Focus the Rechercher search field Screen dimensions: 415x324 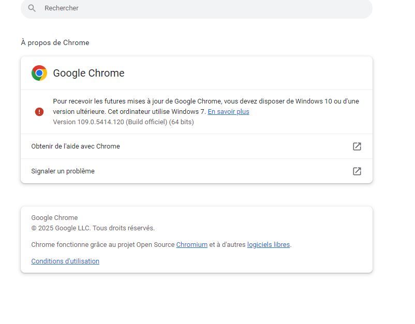197,8
